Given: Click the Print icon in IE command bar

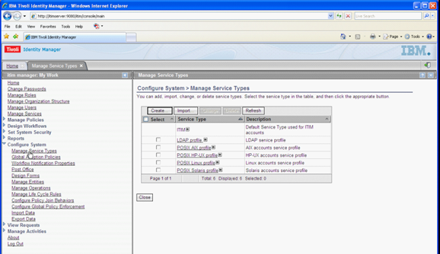Looking at the screenshot, I should (x=373, y=37).
